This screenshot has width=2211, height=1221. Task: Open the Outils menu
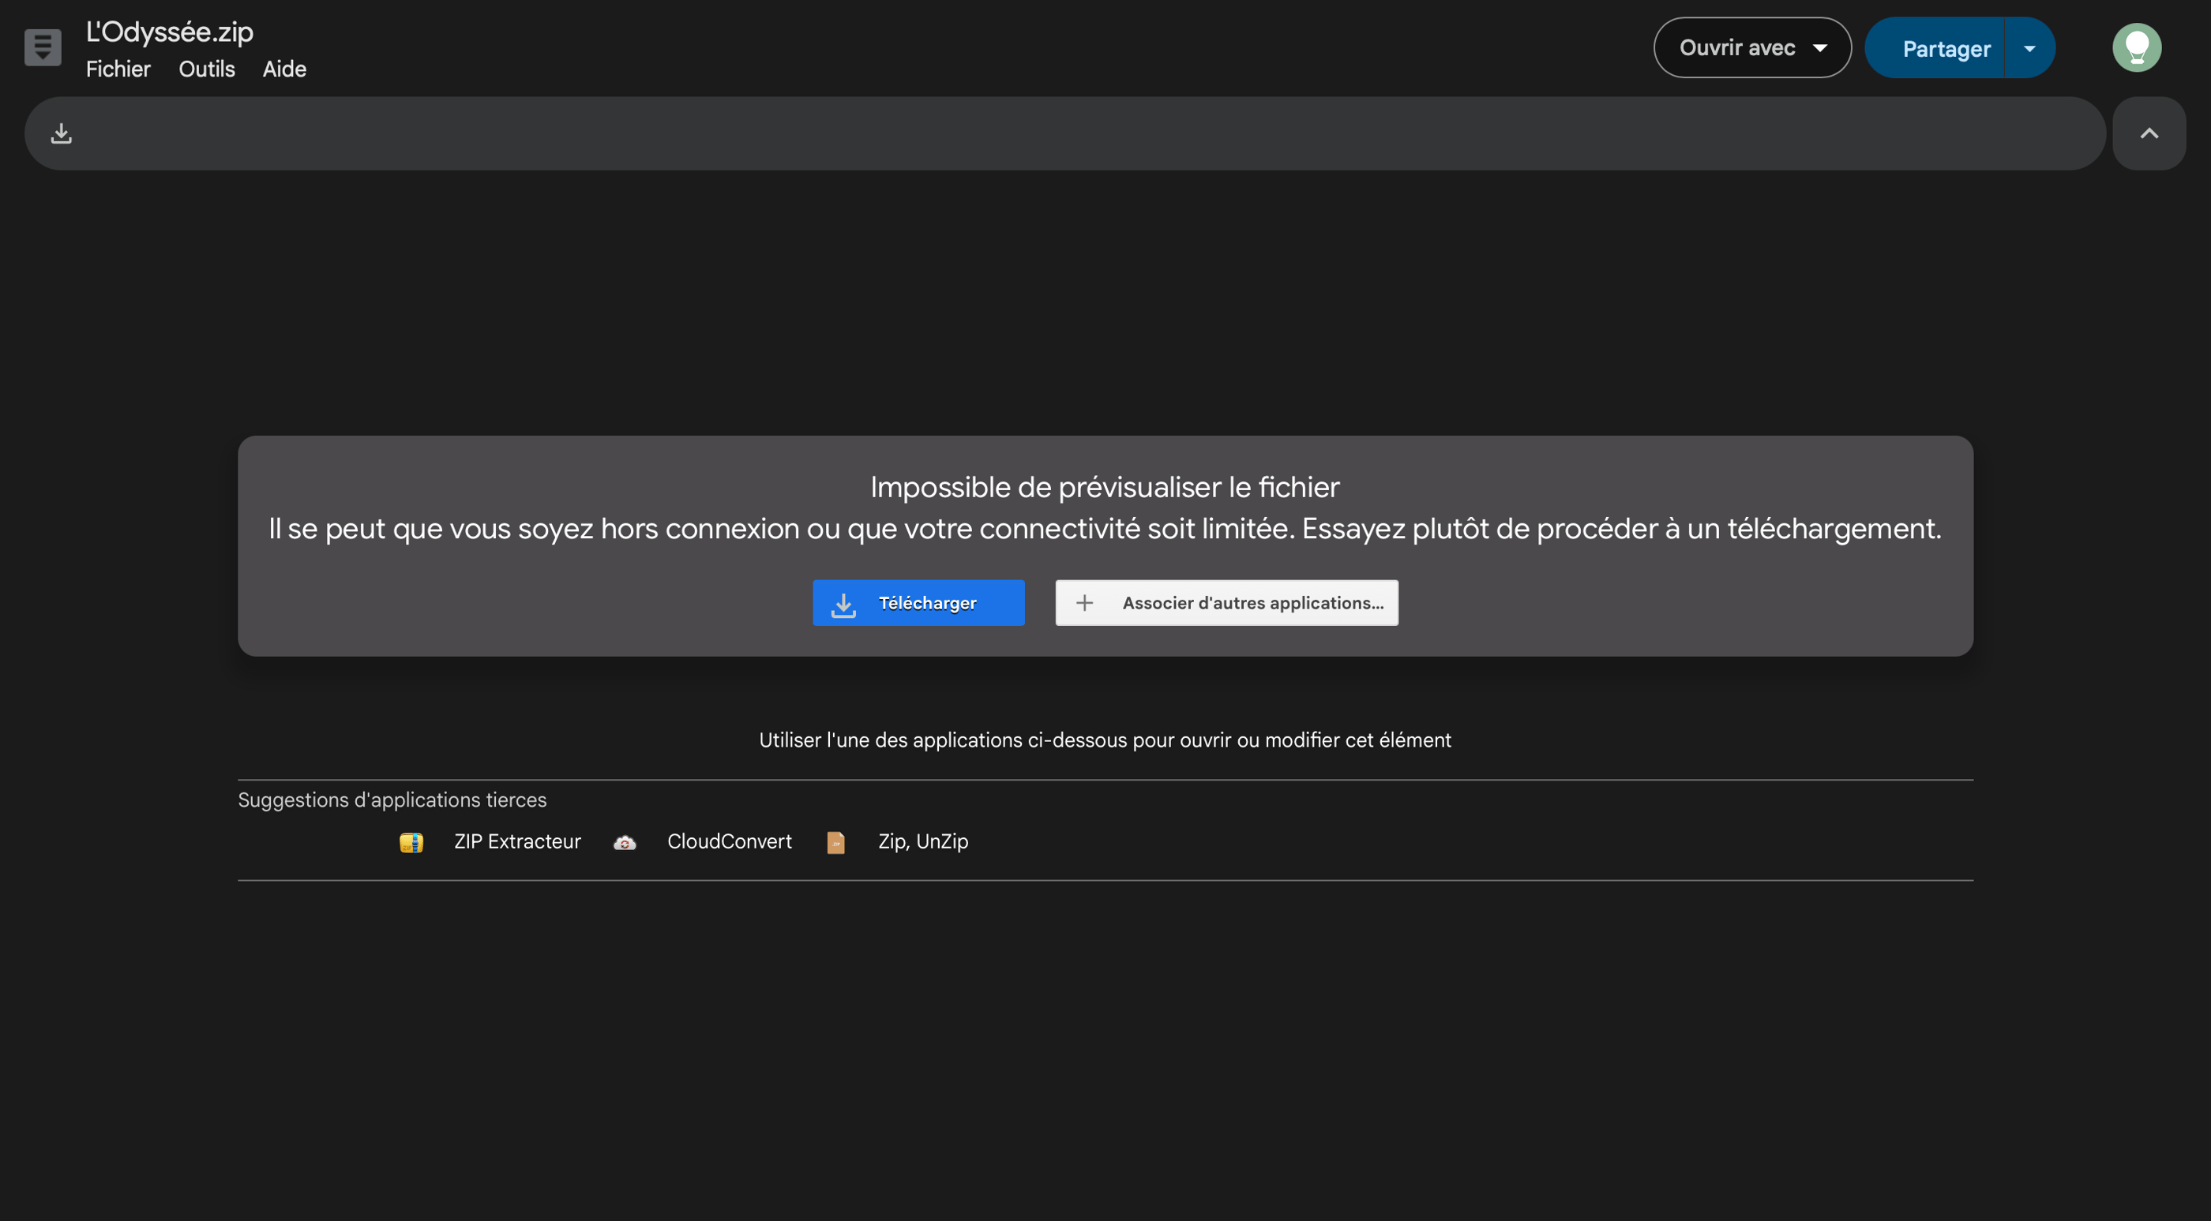point(206,69)
